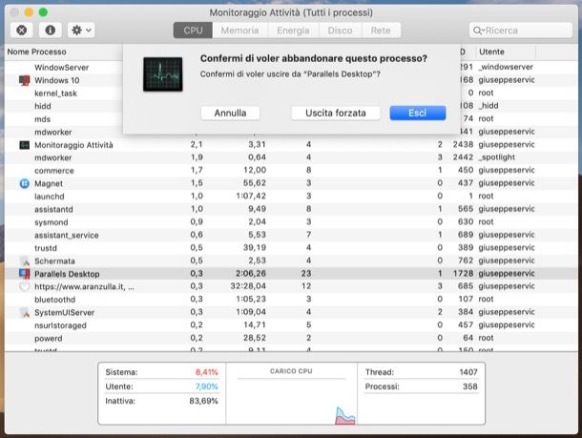Click PID 2438 cell
Screen dimensions: 582x438
pos(463,144)
